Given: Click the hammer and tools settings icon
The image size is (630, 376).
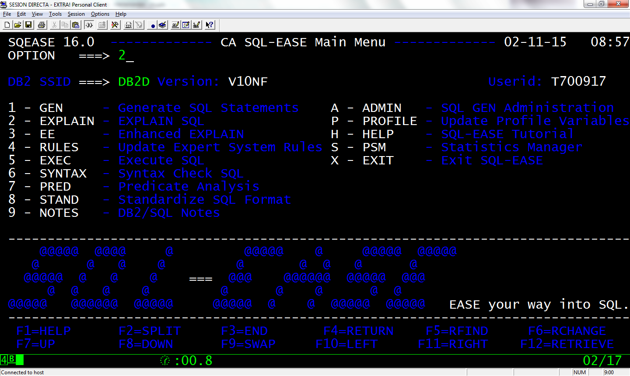Looking at the screenshot, I should tap(115, 25).
